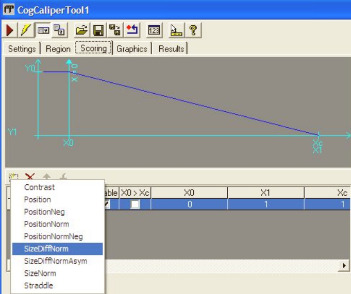
Task: Select PositionNeg in the popup menu
Action: (x=58, y=212)
